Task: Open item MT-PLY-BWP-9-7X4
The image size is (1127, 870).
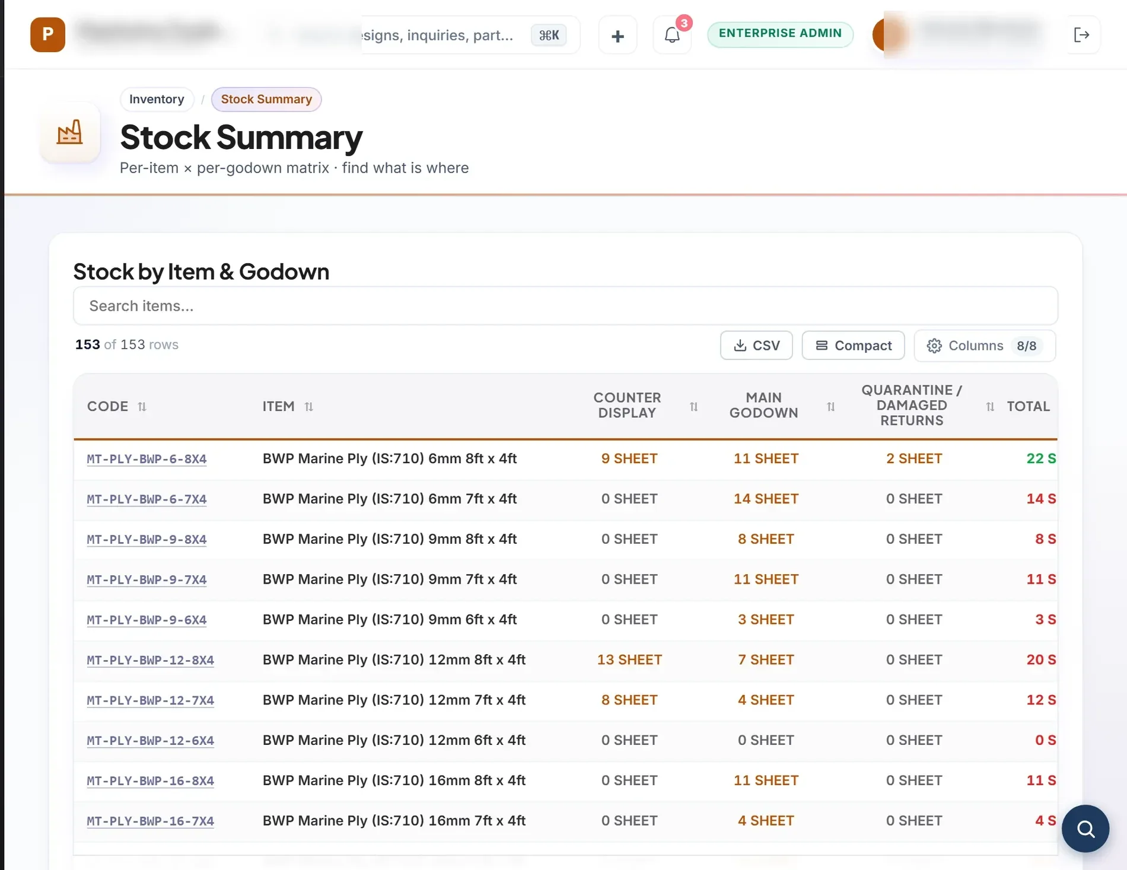Action: (x=147, y=579)
